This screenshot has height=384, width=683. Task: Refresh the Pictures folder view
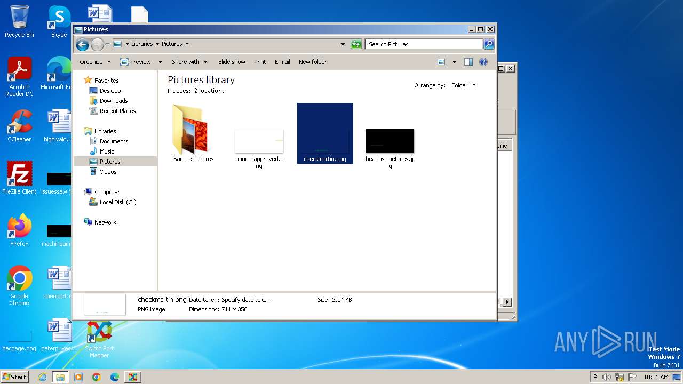coord(356,44)
